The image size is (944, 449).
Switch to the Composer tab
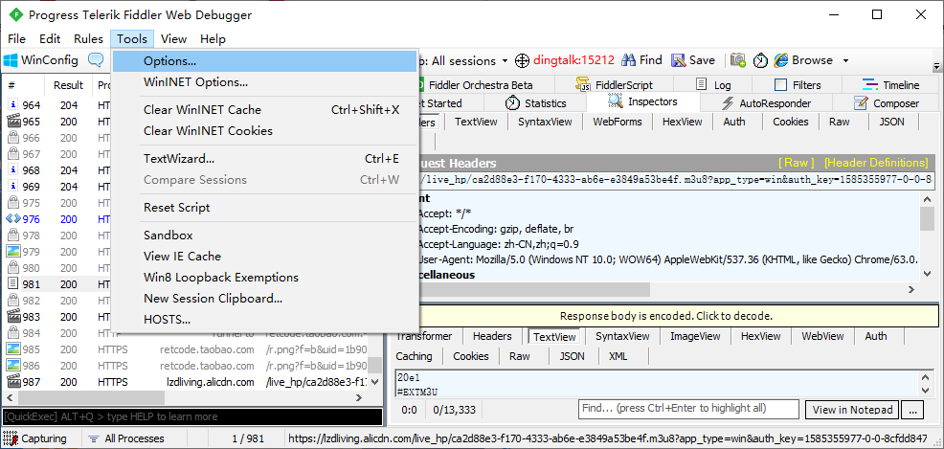887,103
